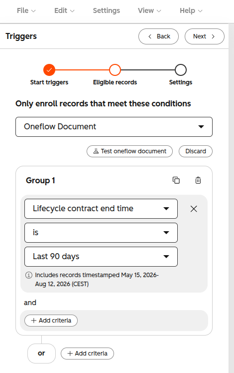Click the completed Start triggers step circle
The width and height of the screenshot is (234, 373).
coord(49,70)
